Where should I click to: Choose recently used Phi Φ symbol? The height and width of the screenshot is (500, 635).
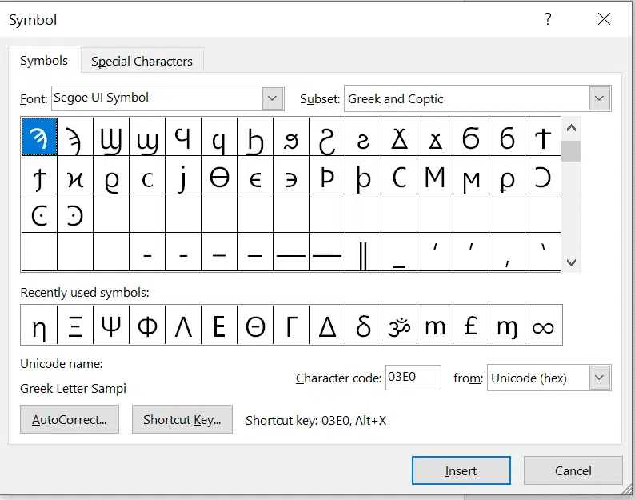pos(147,325)
